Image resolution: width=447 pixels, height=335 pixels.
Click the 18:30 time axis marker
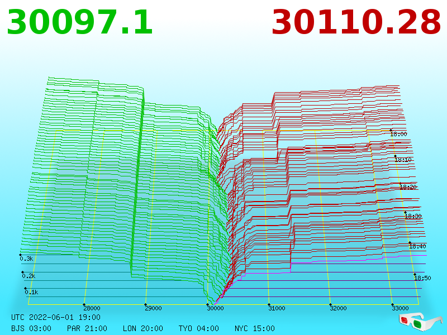tap(413, 216)
